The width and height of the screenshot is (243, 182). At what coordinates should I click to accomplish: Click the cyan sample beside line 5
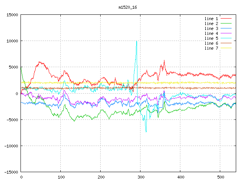pyautogui.click(x=226, y=38)
